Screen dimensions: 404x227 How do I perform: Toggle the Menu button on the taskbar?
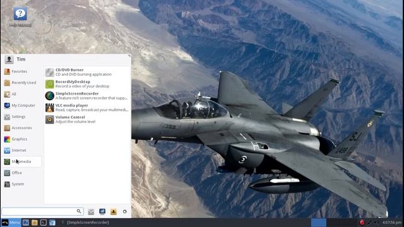(x=11, y=223)
